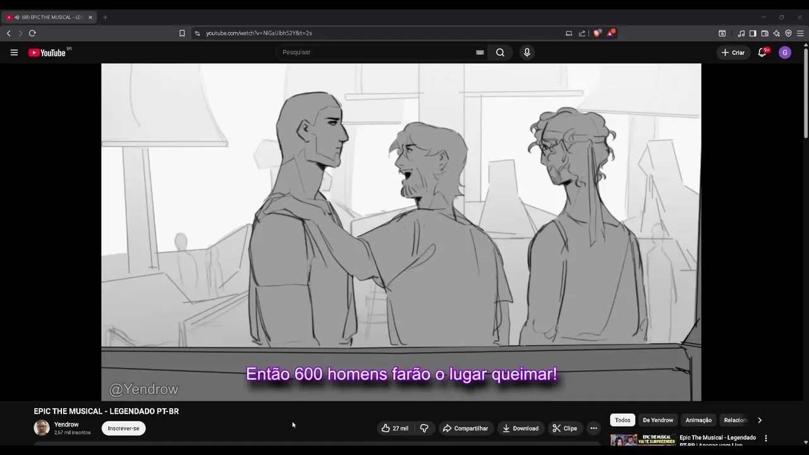Close the EPIC THE MUSICAL tab
The image size is (809, 455).
(90, 17)
